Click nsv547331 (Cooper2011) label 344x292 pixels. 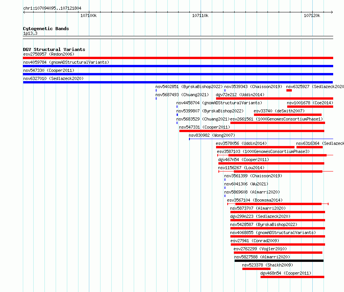click(204, 127)
